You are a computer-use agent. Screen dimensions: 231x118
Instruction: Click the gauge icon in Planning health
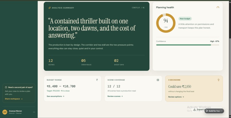click(218, 7)
